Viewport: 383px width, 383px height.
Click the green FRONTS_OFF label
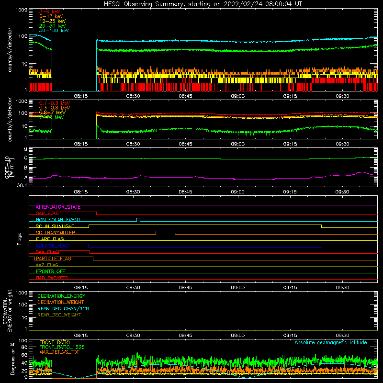[51, 271]
